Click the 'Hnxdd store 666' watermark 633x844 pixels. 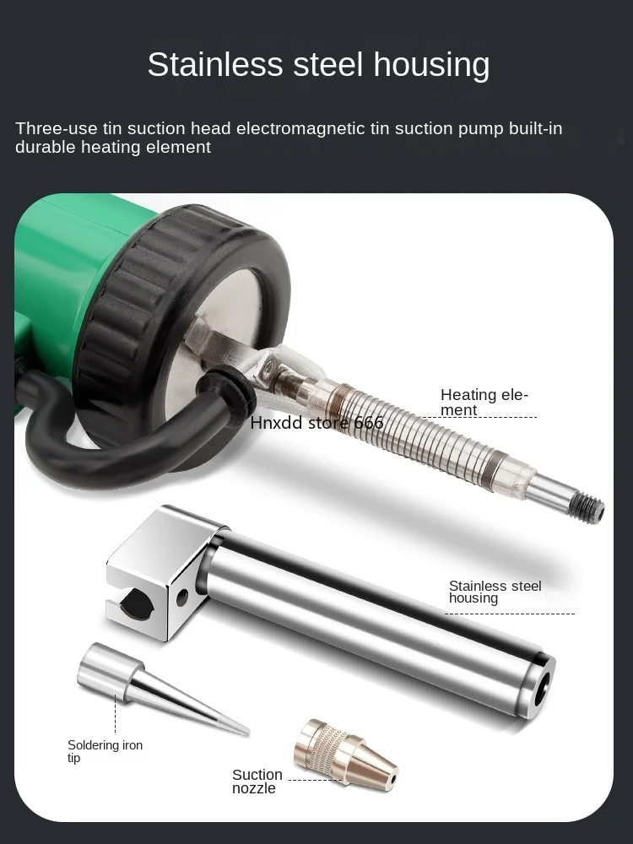click(317, 423)
